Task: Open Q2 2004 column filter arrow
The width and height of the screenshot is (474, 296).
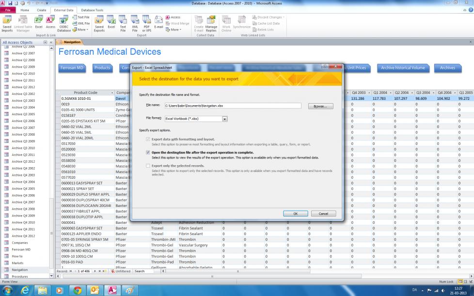Action: point(412,93)
